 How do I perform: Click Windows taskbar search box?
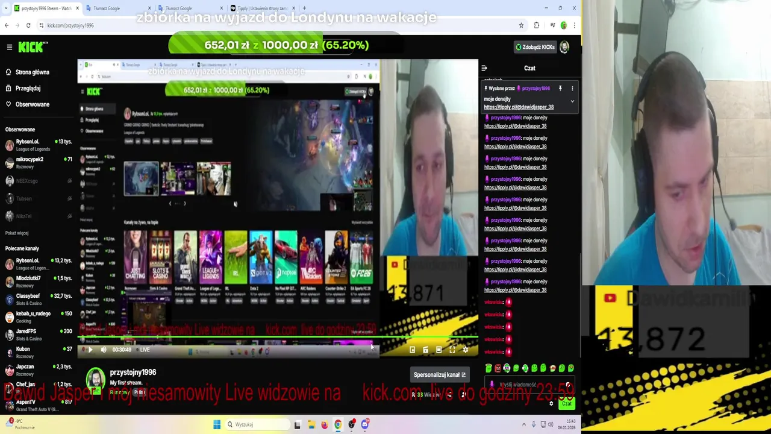(x=257, y=424)
